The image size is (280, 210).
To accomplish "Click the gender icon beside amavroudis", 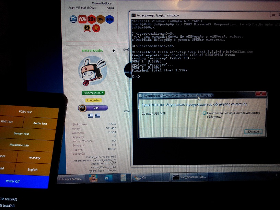I will (x=114, y=50).
